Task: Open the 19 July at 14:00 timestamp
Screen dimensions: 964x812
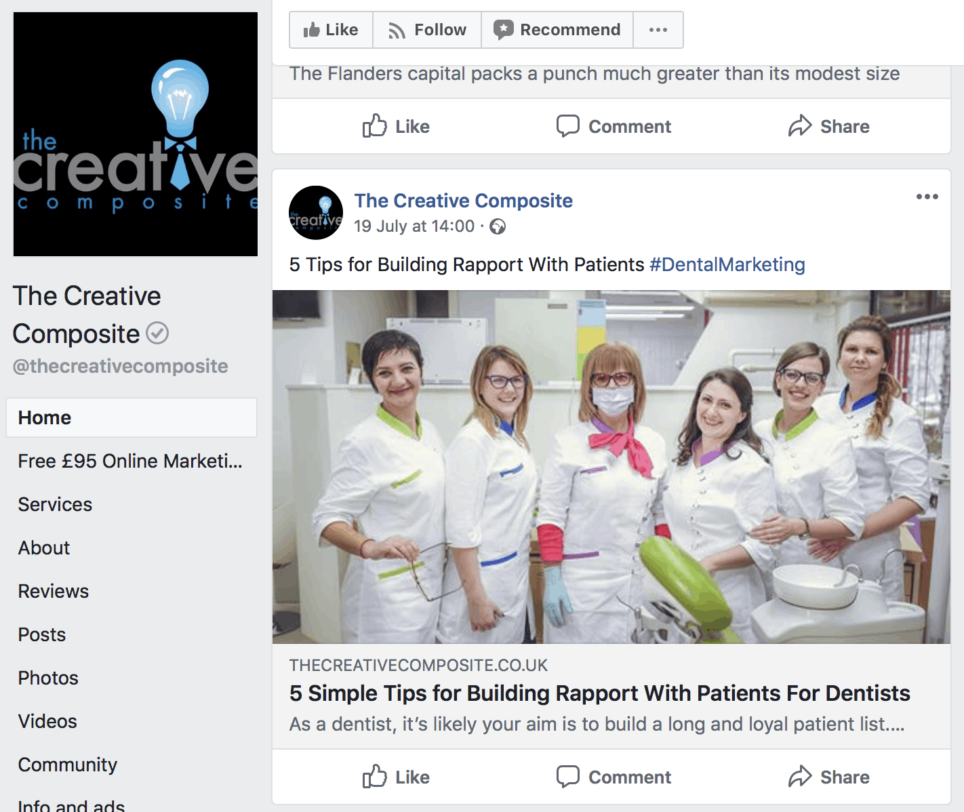Action: 414,226
